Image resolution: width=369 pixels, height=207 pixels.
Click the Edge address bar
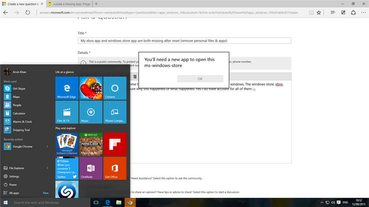point(169,13)
